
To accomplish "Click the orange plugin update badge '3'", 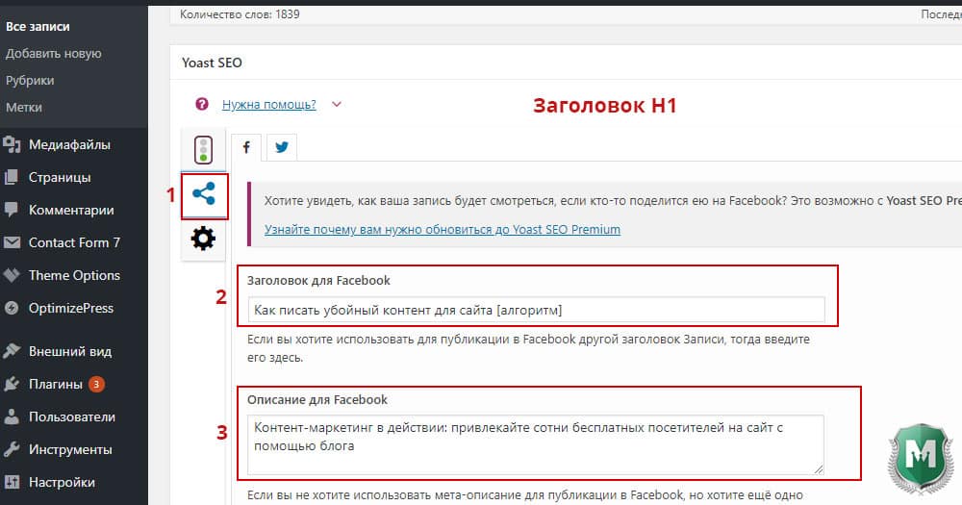I will tap(96, 384).
